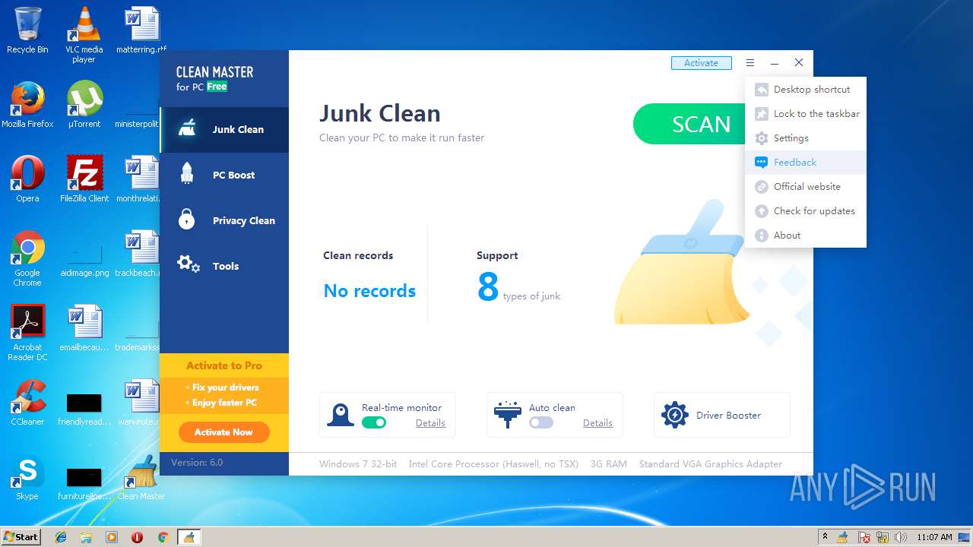The image size is (973, 547).
Task: Click the Tools gears icon
Action: 189,264
